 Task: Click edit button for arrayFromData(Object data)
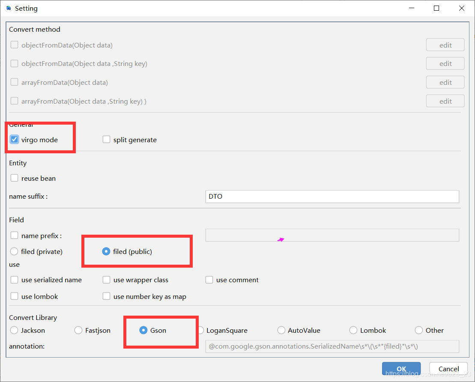[445, 82]
